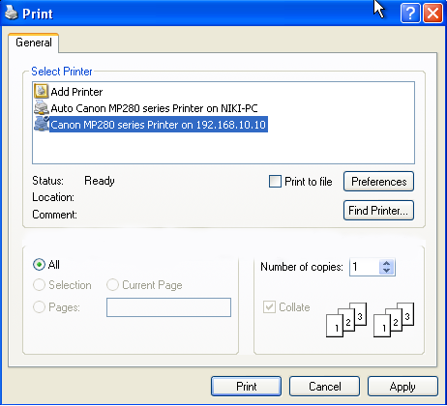Screen dimensions: 447x406
Task: Click the Find Printer button
Action: [378, 211]
